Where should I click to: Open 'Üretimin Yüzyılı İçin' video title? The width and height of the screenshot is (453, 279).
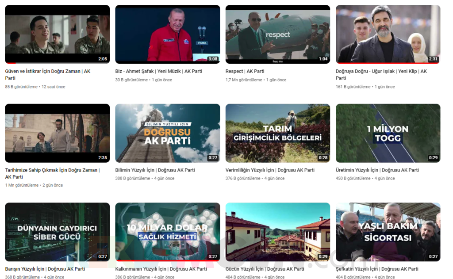[377, 170]
